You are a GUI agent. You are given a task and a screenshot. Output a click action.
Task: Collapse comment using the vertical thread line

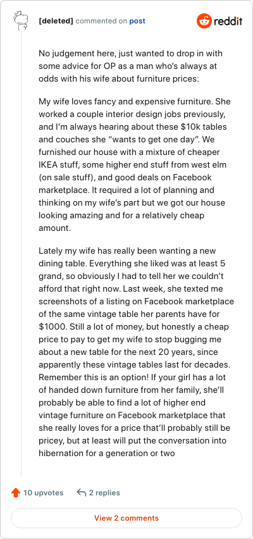(22, 254)
